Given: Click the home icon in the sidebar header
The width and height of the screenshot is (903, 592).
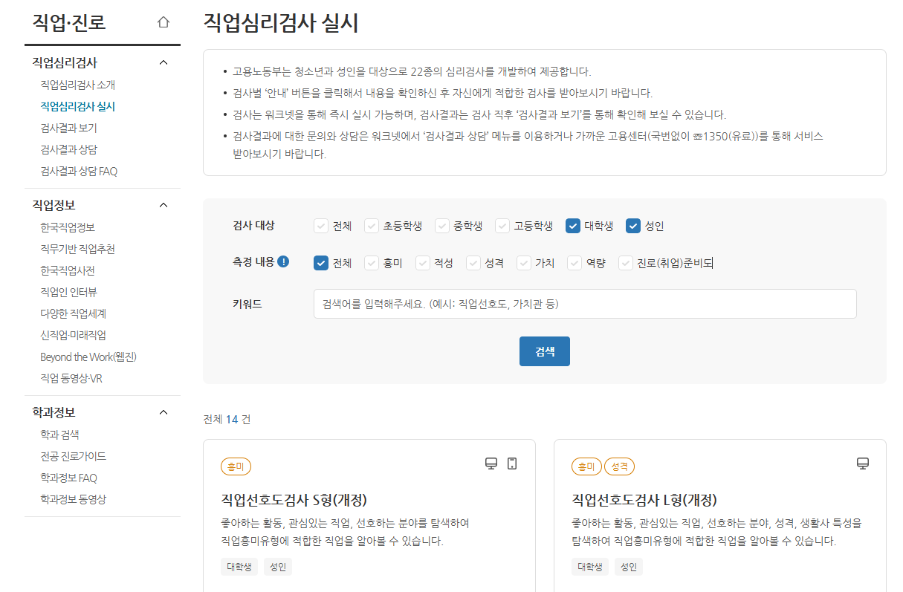Looking at the screenshot, I should (x=163, y=22).
